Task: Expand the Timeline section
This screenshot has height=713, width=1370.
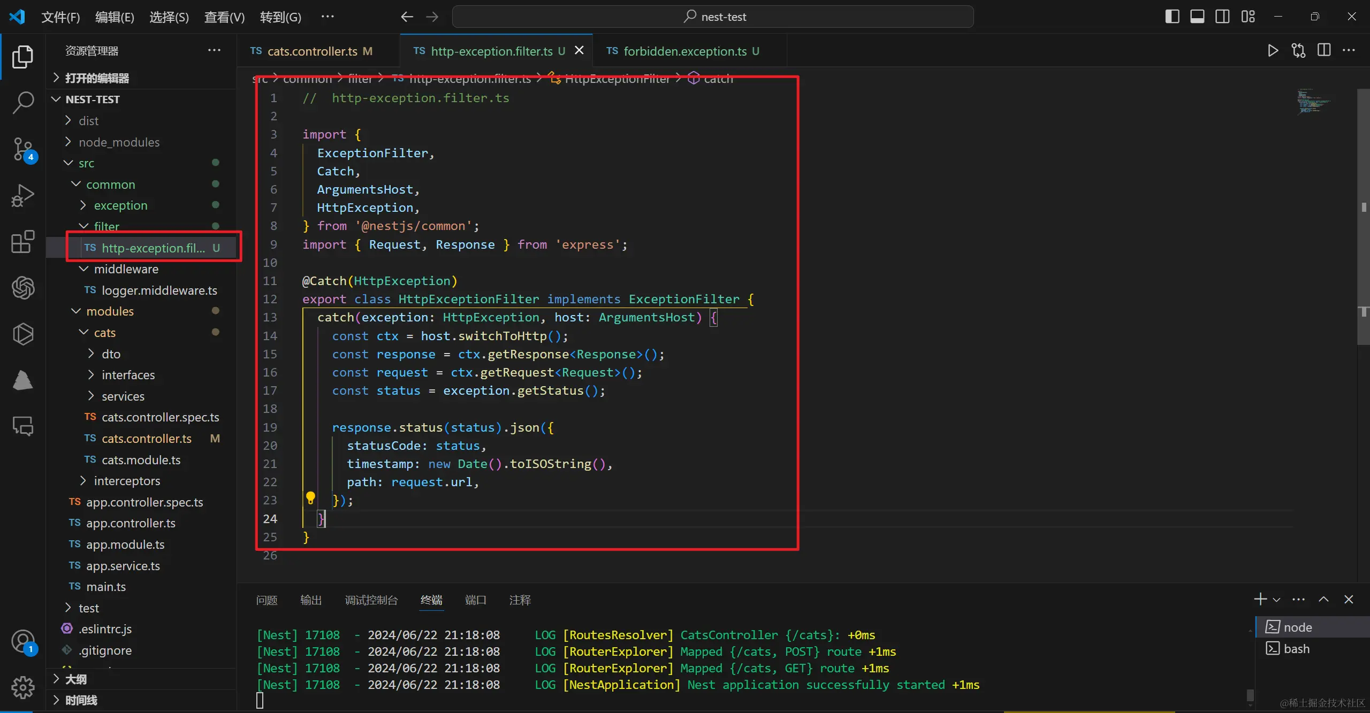Action: click(x=141, y=700)
